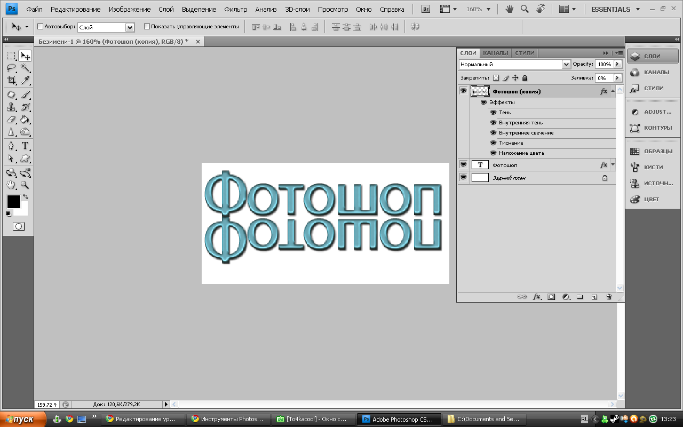Select the Magic Wand tool

tap(25, 68)
